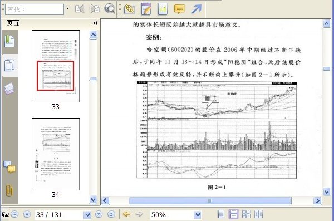Viewport: 334px width, 221px height.
Task: Click the 页面 panel title
Action: (13, 23)
